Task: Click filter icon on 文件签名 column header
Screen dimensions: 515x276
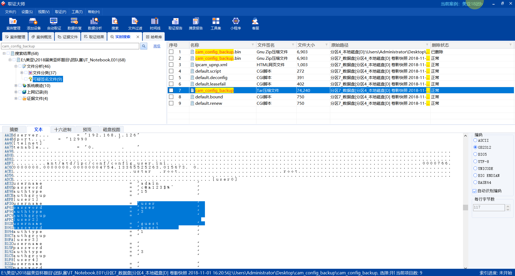Action: (x=293, y=45)
